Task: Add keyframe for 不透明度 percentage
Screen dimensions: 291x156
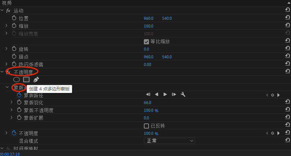Action: 272,133
